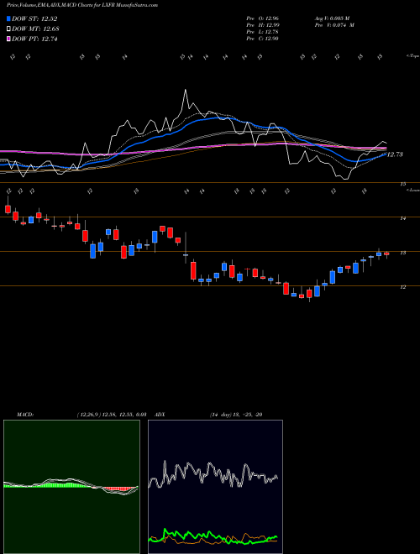Screen dimensions: 420x554
Task: Click the 'ADX' panel heading
Action: (x=160, y=415)
